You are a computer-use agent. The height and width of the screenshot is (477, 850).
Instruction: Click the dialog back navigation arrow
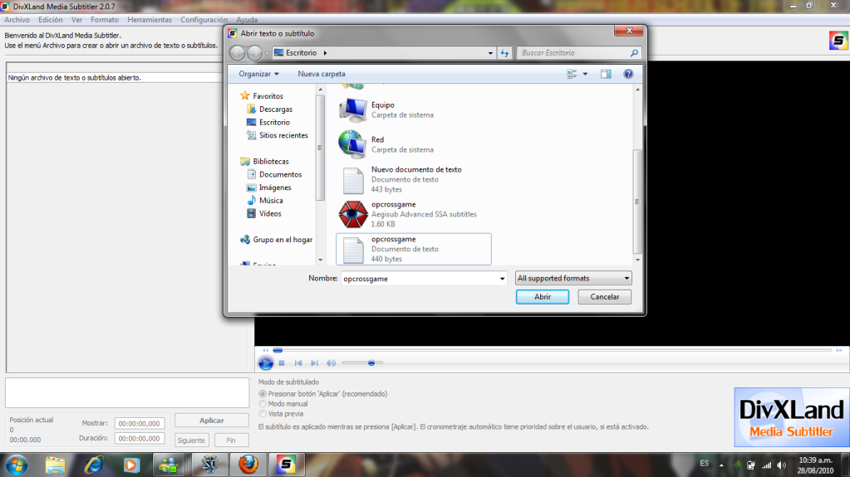tap(237, 52)
